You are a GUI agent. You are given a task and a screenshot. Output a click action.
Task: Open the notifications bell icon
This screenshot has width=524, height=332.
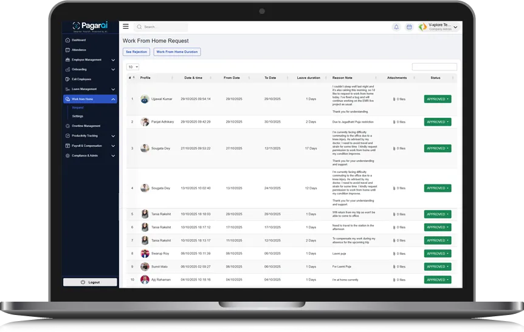click(396, 27)
